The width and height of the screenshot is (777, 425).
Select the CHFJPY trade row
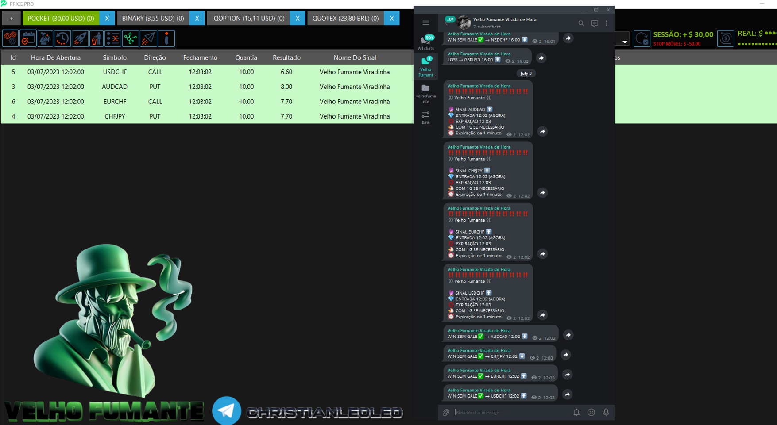click(x=207, y=116)
